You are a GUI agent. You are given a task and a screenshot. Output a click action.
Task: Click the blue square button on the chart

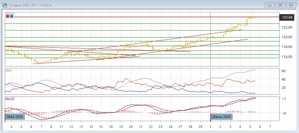tap(12, 16)
